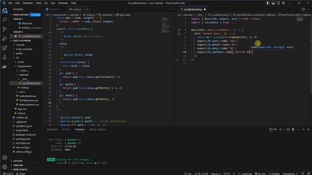Open more actions for the left editor group
Viewport: 312px width, 175px height.
coord(174,9)
